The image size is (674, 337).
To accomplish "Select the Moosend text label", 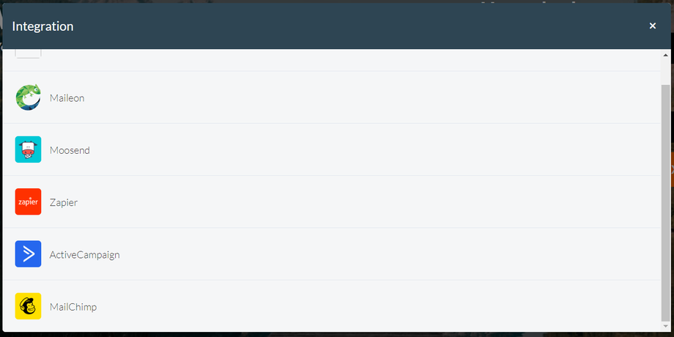I will [70, 150].
